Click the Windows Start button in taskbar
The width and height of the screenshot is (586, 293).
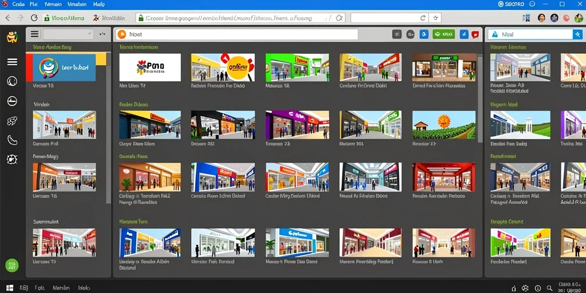[10, 288]
